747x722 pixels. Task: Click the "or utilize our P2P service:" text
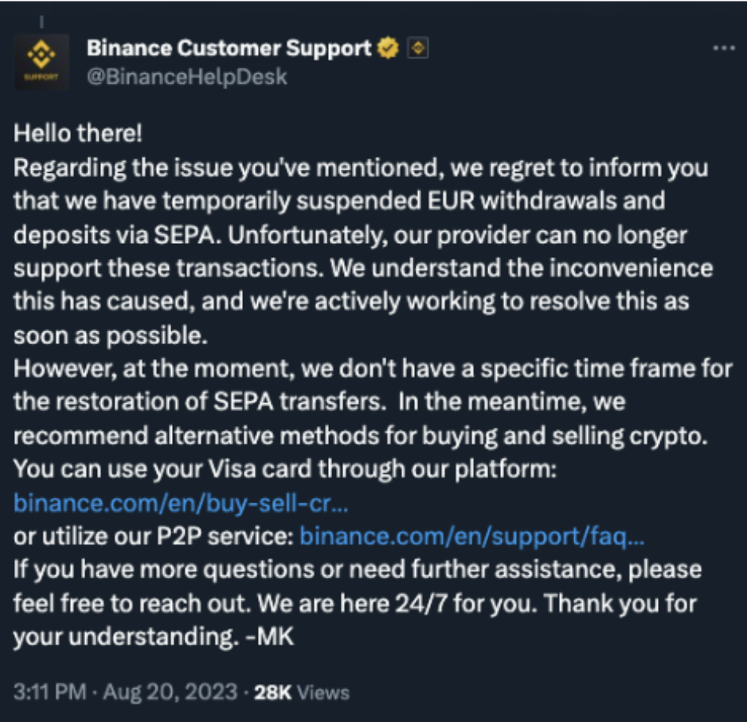click(153, 537)
